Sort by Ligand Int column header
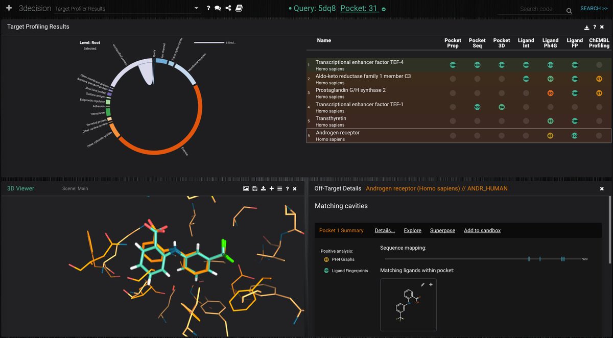The image size is (613, 338). [x=526, y=43]
